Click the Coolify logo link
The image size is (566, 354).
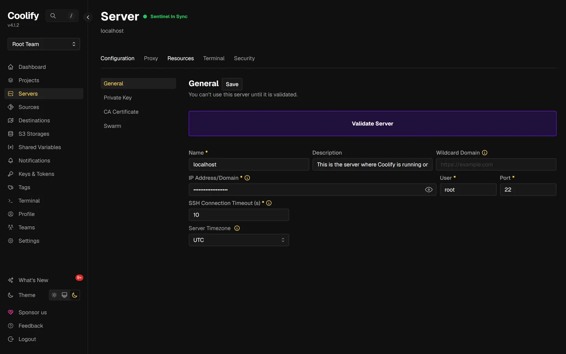(23, 16)
